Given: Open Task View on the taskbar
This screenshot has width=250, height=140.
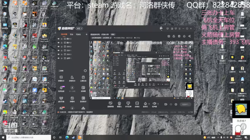Looking at the screenshot, I should pyautogui.click(x=60, y=137).
